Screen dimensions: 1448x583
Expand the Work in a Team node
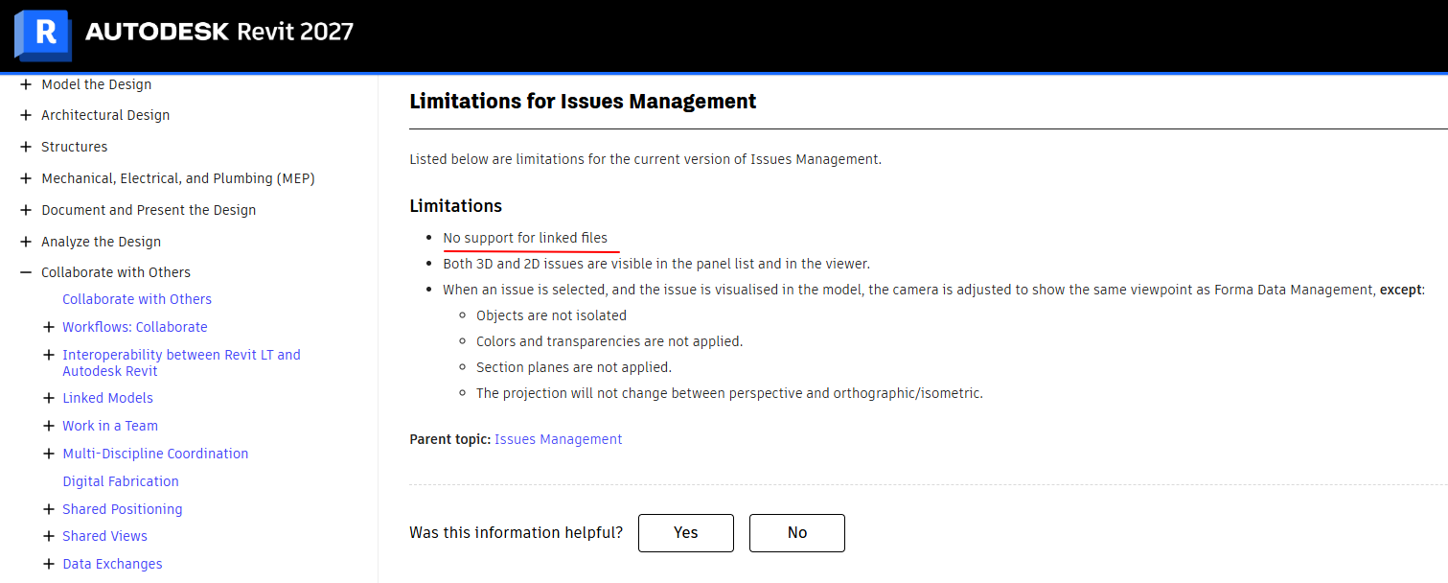point(49,426)
